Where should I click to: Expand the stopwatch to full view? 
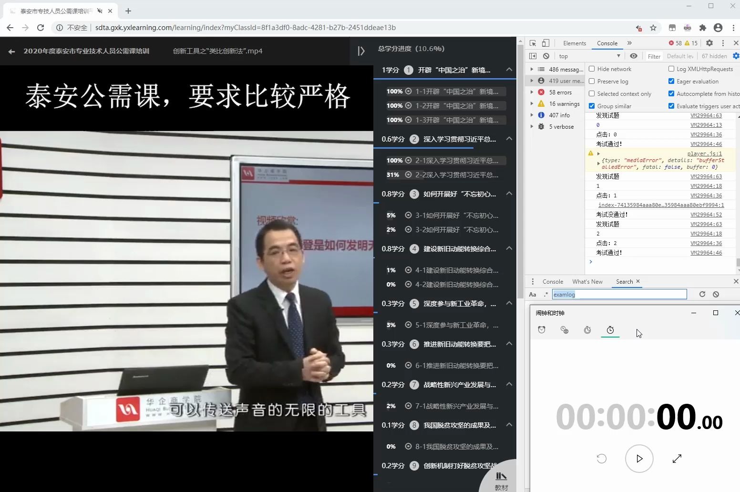point(677,459)
